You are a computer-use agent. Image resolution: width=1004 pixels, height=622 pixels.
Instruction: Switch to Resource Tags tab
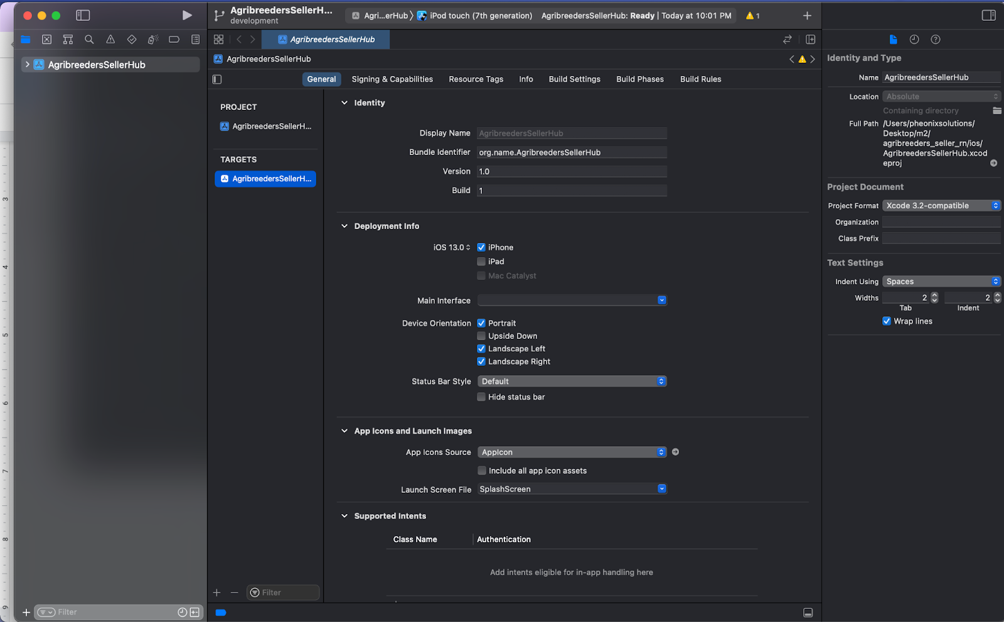pyautogui.click(x=476, y=79)
